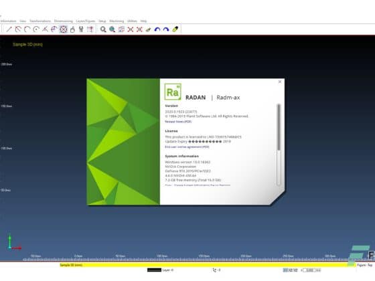375x281 pixels.
Task: Click the Figure: Top label
Action: pyautogui.click(x=365, y=265)
